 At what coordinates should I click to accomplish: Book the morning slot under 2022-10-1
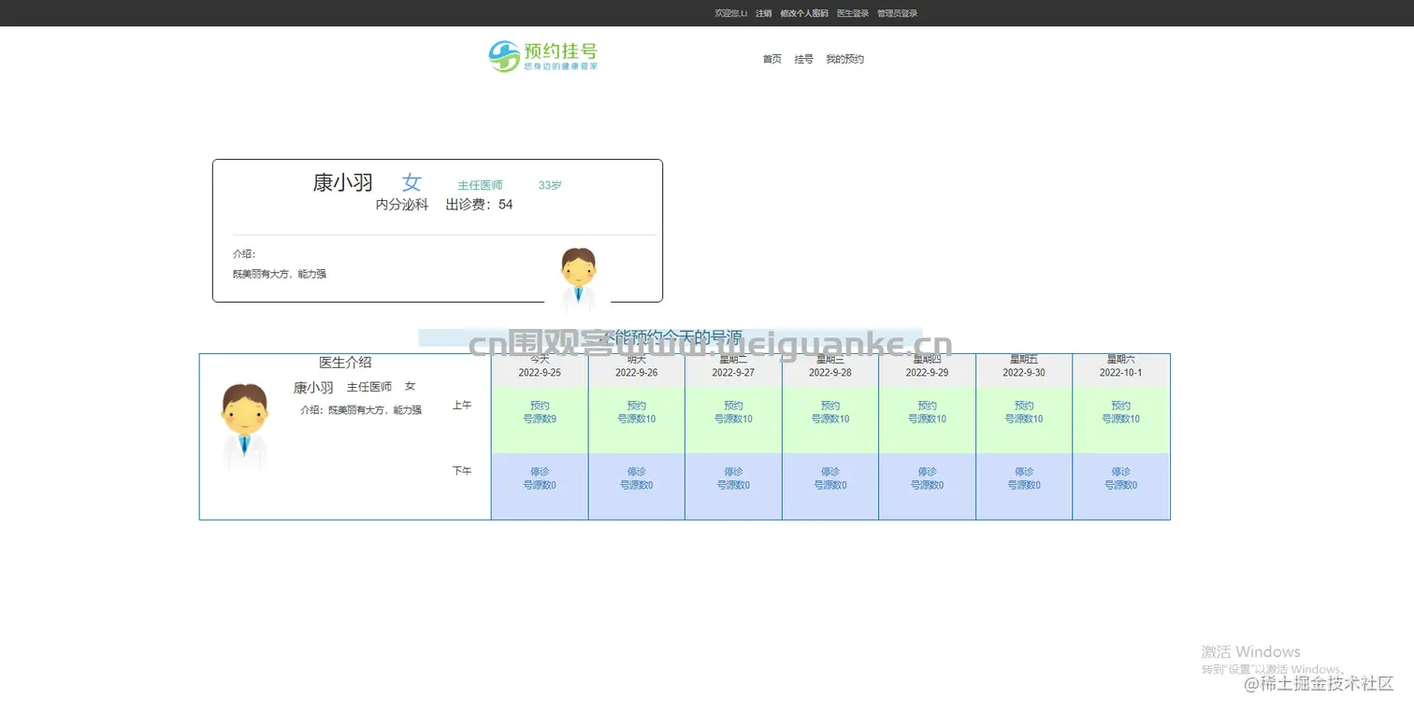coord(1121,421)
